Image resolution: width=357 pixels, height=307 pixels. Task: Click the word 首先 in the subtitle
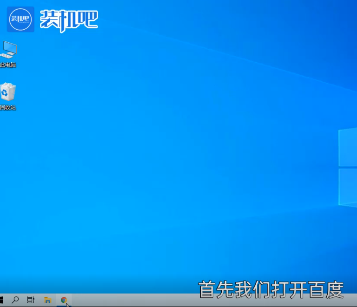pyautogui.click(x=216, y=289)
